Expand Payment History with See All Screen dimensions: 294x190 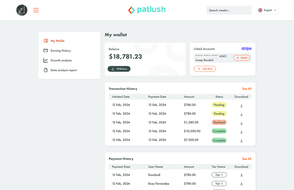click(246, 159)
